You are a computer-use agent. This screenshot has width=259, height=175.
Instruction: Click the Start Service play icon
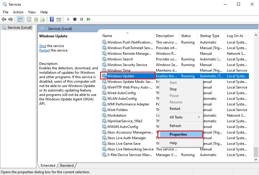[x=68, y=20]
